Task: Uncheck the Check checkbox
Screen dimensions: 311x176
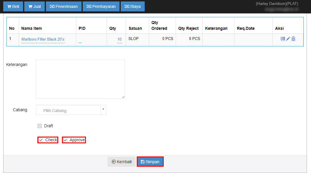Action: click(41, 140)
